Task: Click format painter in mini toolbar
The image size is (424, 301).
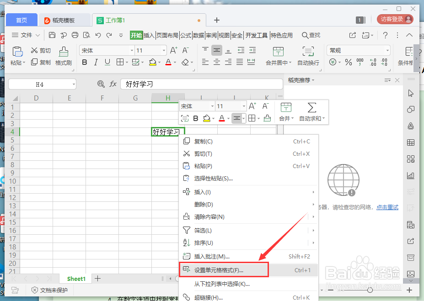Action: click(267, 118)
